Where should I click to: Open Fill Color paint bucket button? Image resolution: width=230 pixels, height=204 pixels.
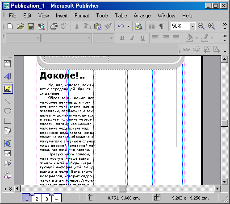(189, 38)
